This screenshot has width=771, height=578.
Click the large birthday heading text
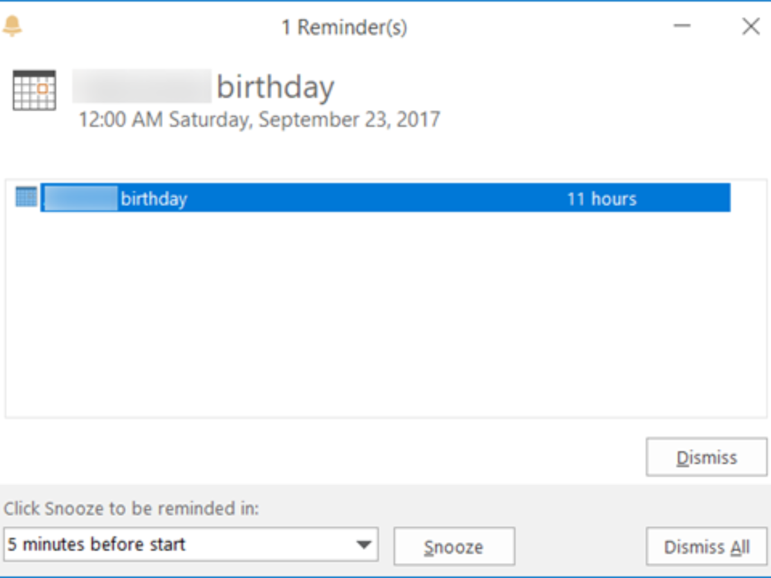[x=275, y=87]
